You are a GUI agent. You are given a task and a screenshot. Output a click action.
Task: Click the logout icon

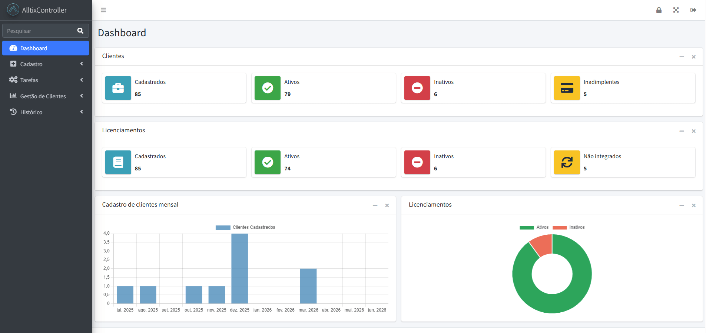point(693,10)
